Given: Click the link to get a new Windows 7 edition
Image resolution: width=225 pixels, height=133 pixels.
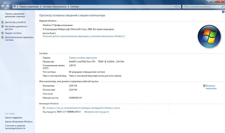Looking at the screenshot, I should coord(84,36).
